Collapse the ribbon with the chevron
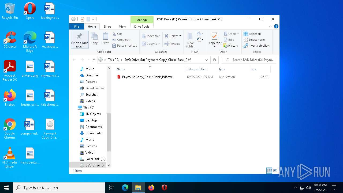343x193 pixels. (x=270, y=26)
